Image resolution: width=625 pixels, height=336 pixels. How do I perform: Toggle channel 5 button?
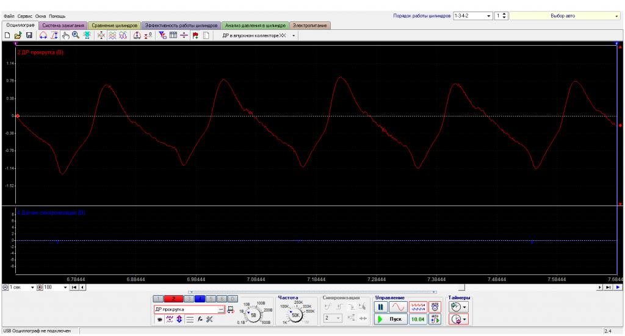click(211, 299)
